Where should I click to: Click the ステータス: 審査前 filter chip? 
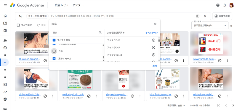37,16
